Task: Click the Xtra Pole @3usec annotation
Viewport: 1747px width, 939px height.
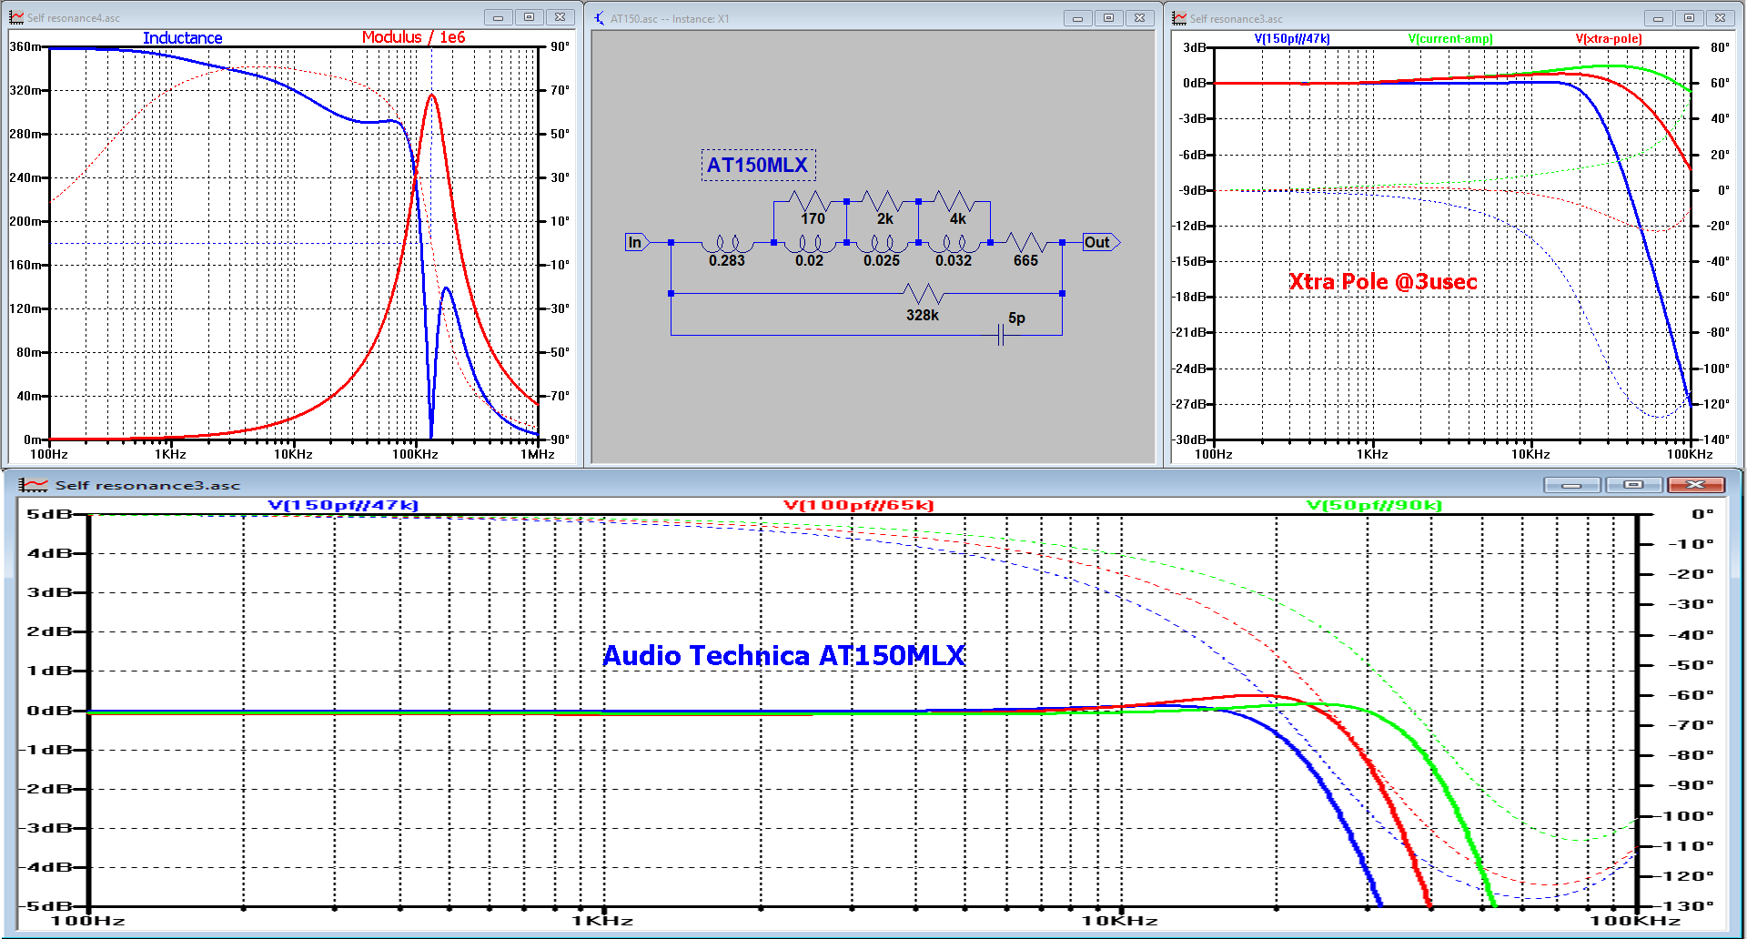Action: 1383,281
